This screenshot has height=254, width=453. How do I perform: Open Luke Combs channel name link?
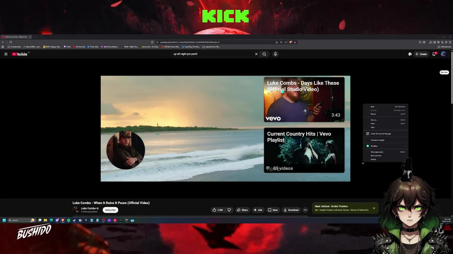coord(88,208)
